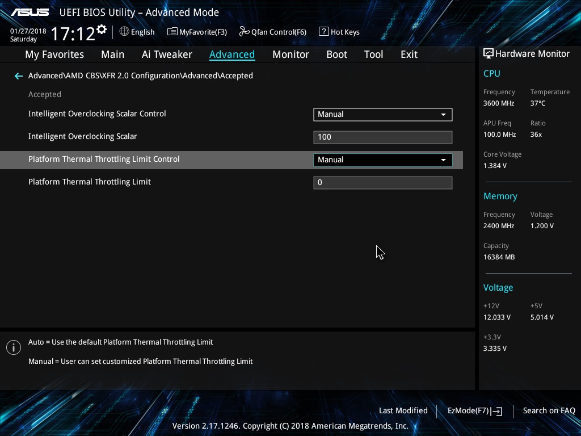Click the Qfan Control fan icon
The width and height of the screenshot is (581, 436).
[x=244, y=32]
